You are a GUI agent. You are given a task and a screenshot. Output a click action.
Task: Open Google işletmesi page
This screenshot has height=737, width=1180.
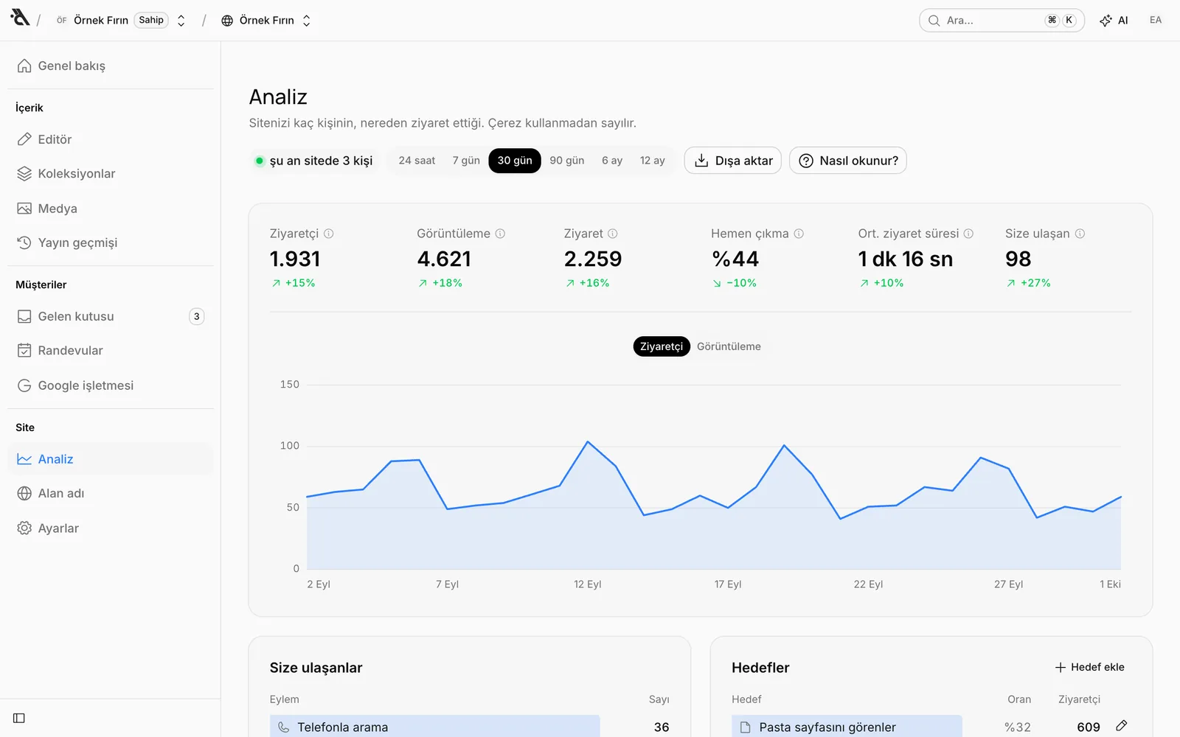coord(111,385)
